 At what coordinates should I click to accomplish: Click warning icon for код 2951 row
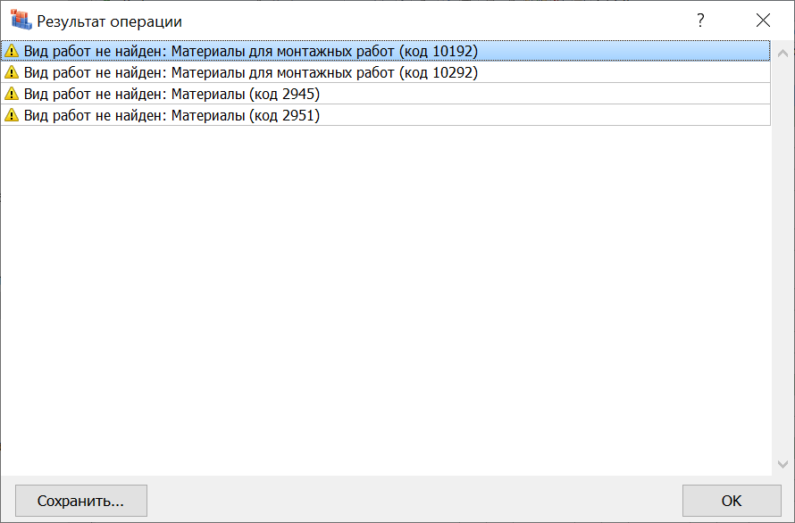(x=11, y=115)
